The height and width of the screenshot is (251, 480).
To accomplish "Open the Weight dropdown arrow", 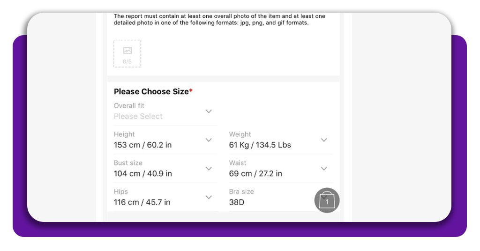I will (324, 140).
